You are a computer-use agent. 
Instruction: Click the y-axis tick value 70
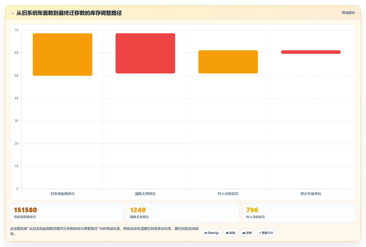(x=16, y=30)
